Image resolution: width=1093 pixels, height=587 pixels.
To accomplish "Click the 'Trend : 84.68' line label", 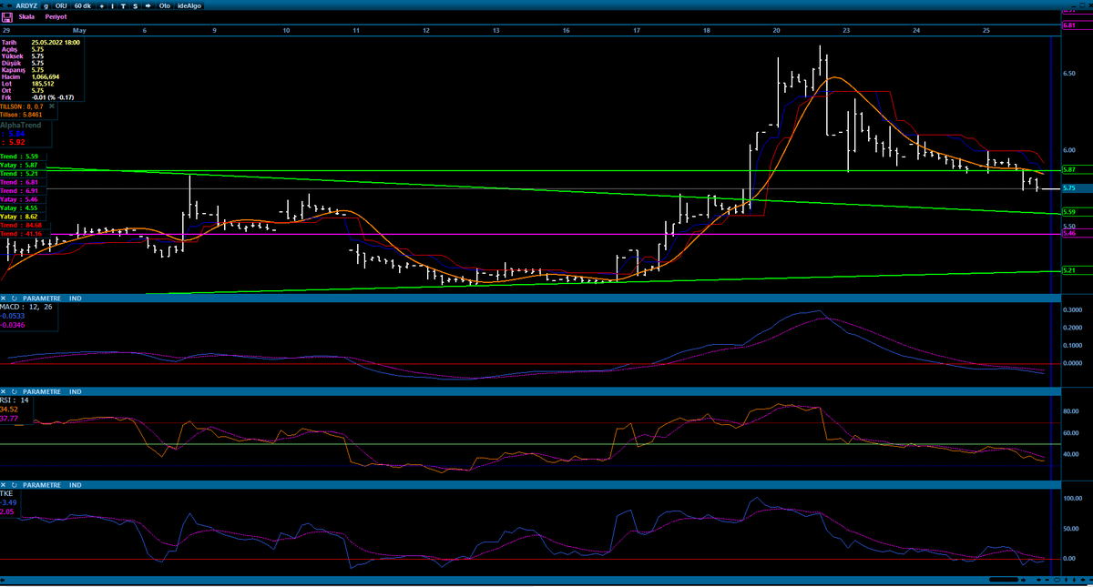I will click(19, 225).
